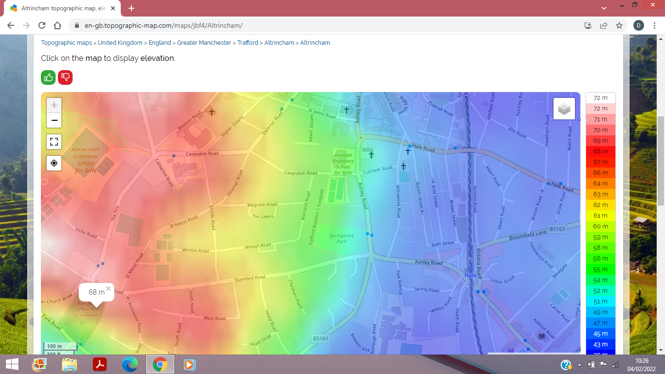Click the Lisson Grove map label
665x374 pixels.
pos(502,281)
